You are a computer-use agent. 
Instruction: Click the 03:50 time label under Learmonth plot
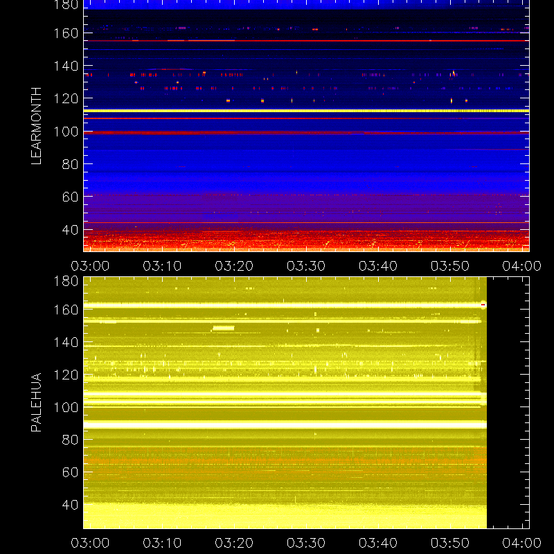450,266
